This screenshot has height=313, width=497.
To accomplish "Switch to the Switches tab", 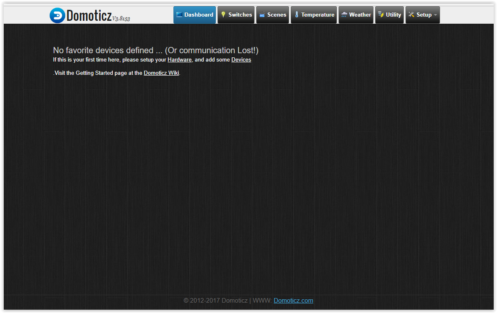I will (236, 15).
